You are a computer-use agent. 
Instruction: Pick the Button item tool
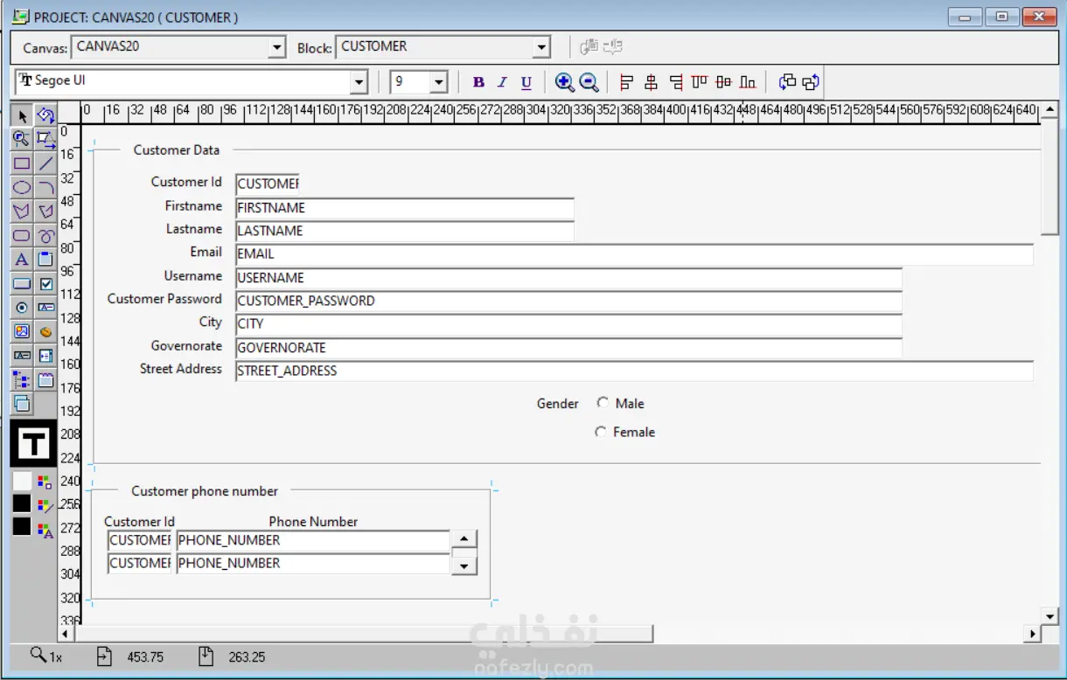[x=22, y=283]
